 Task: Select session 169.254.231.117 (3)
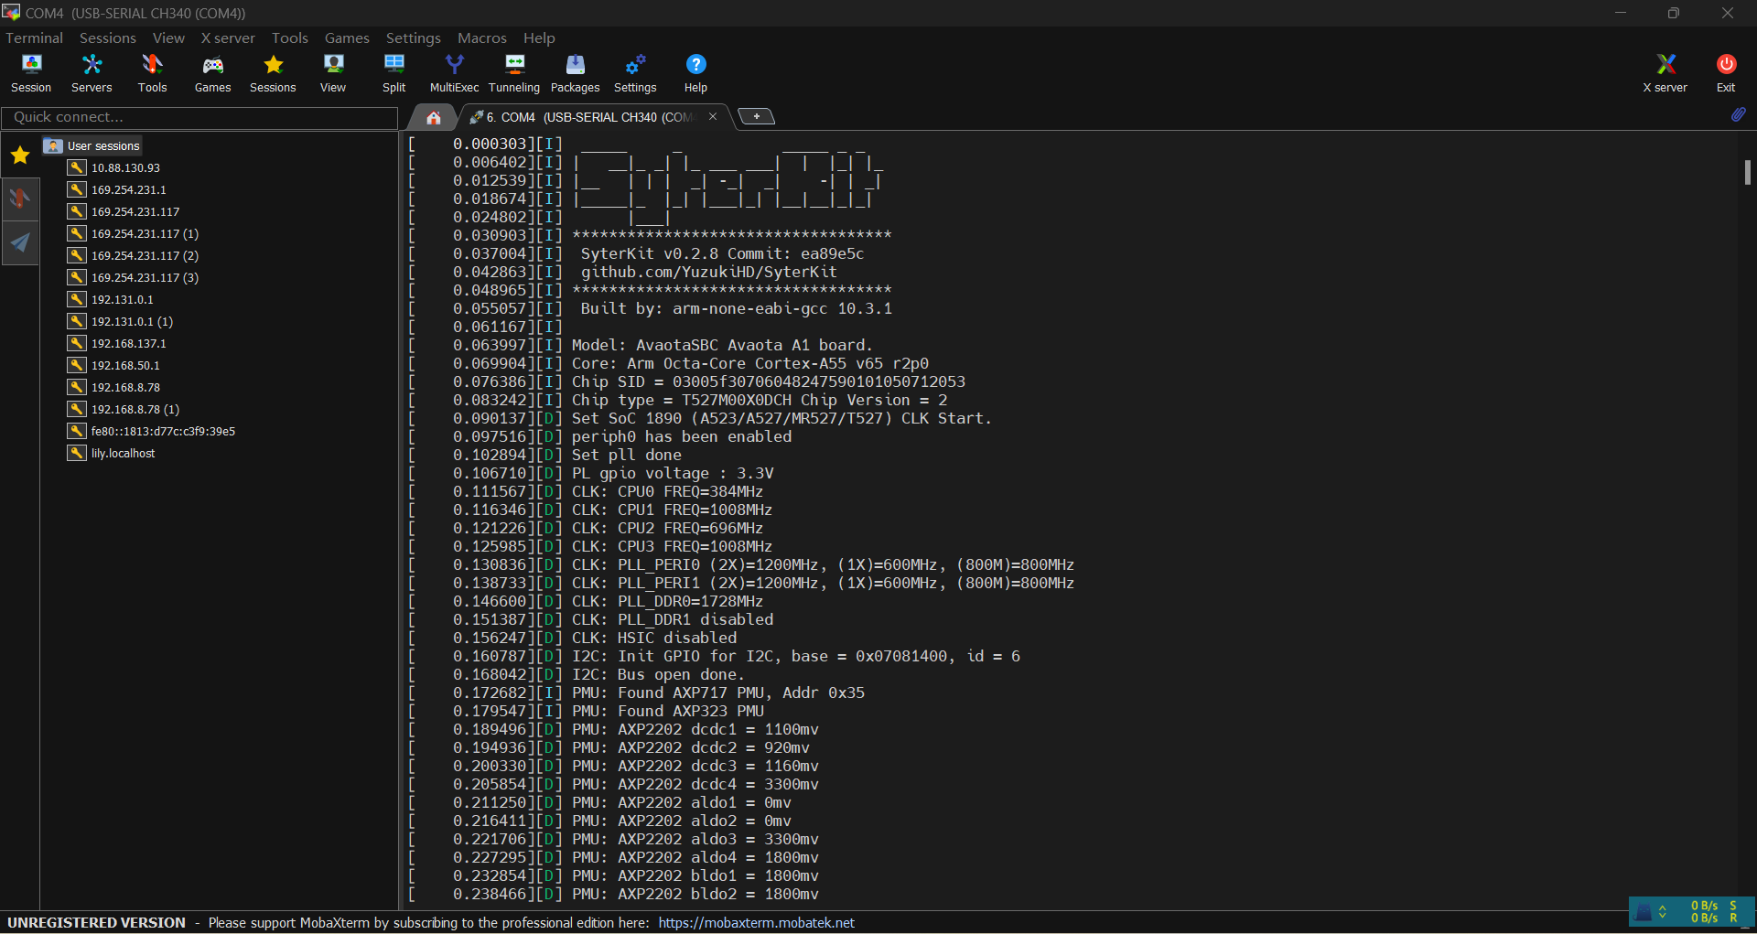pyautogui.click(x=145, y=277)
